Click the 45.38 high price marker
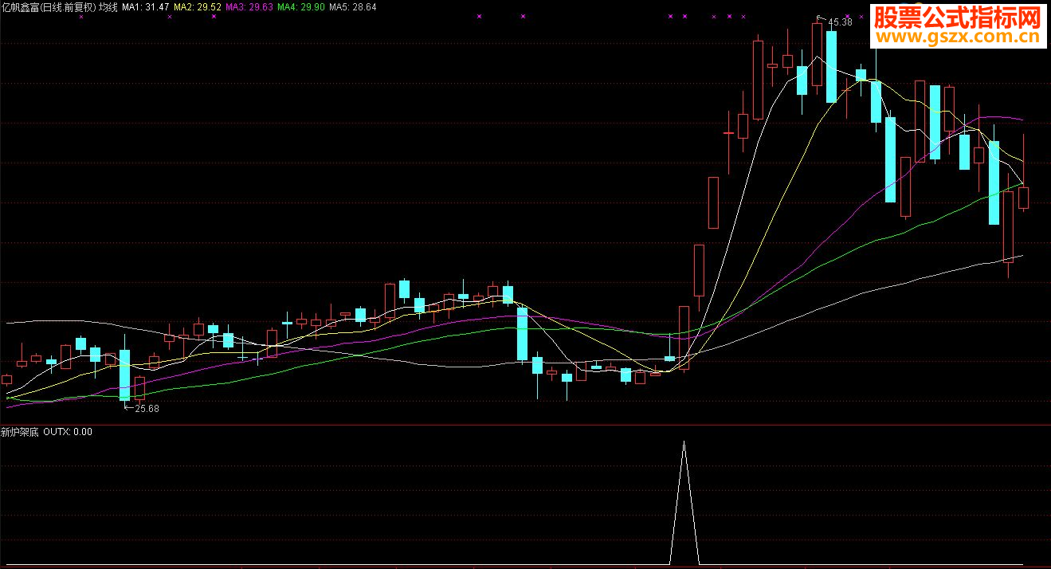Image resolution: width=1051 pixels, height=569 pixels. pos(840,22)
